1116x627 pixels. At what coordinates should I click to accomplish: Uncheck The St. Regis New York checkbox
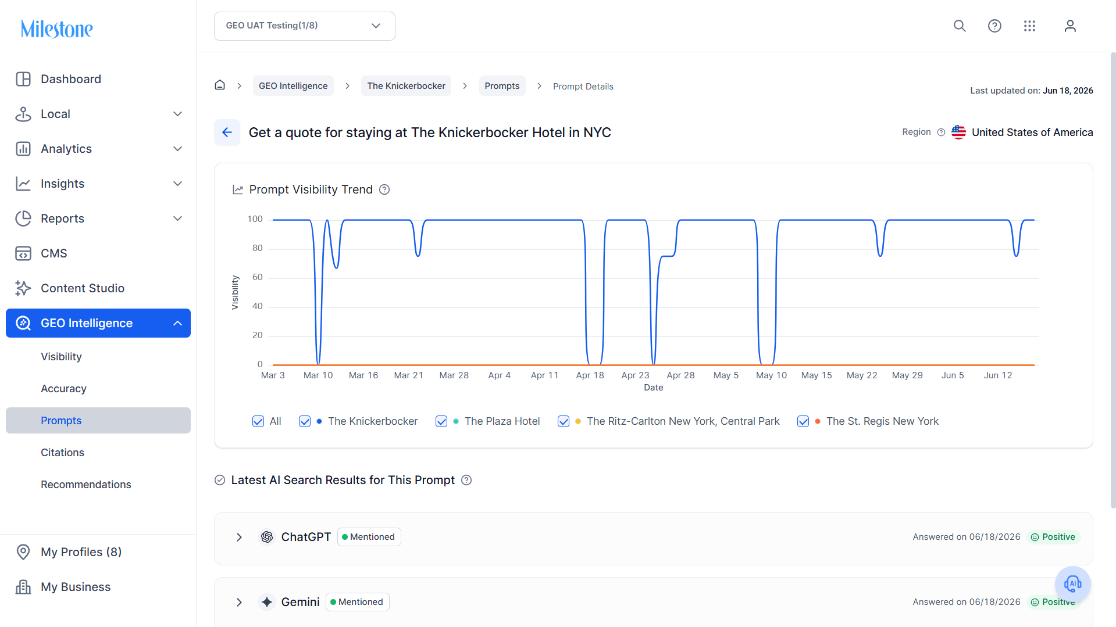803,421
